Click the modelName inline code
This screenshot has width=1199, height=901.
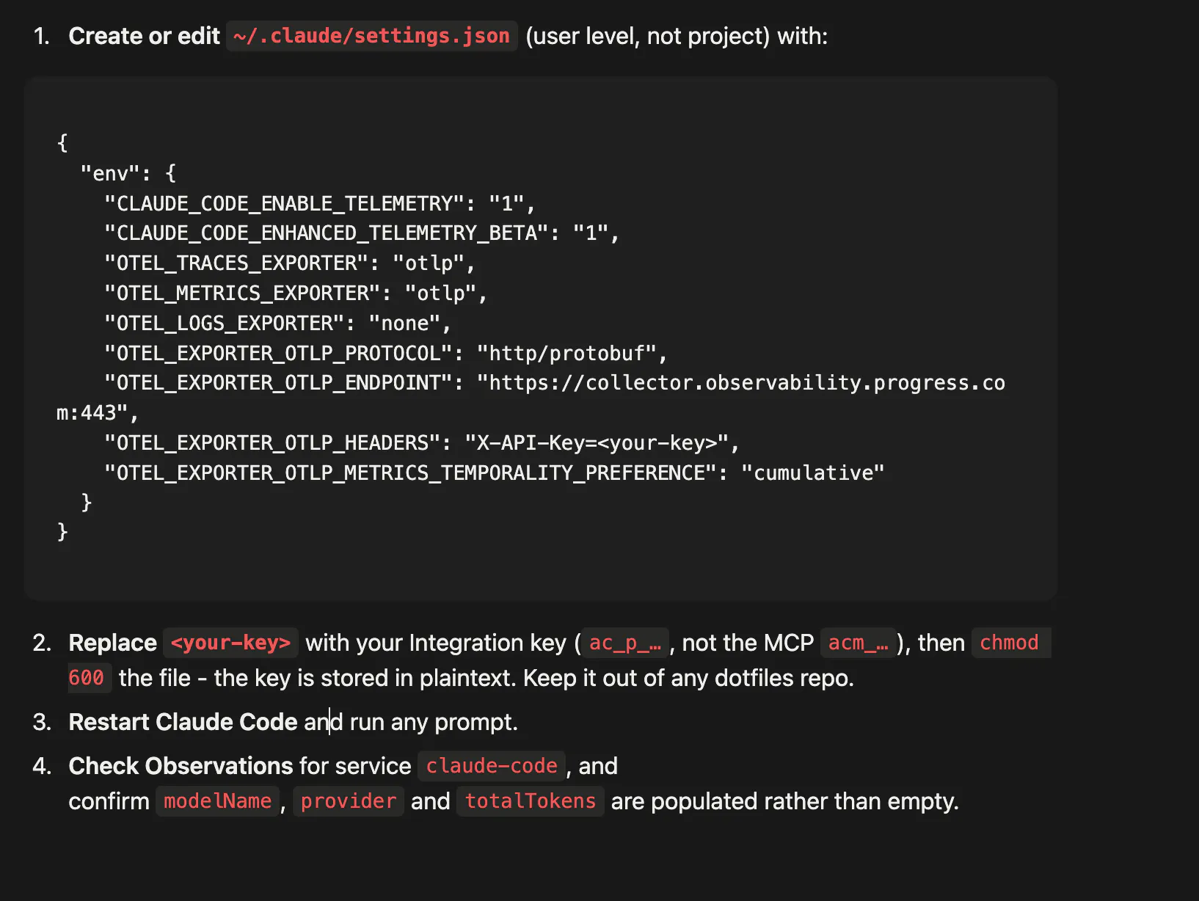point(218,801)
